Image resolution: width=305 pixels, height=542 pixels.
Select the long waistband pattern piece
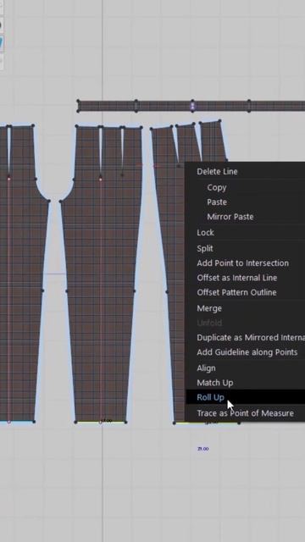pyautogui.click(x=191, y=106)
